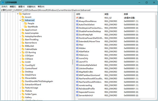The width and height of the screenshot is (158, 101).
Task: Click the IconsOnly DWORD icon
Action: (x=77, y=58)
